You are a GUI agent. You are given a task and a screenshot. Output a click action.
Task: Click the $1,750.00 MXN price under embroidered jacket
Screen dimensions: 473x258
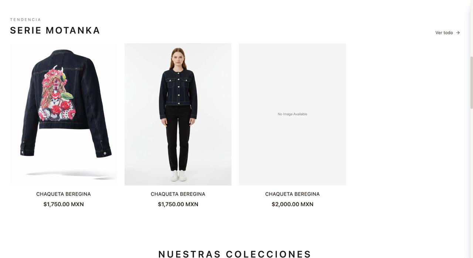[64, 204]
